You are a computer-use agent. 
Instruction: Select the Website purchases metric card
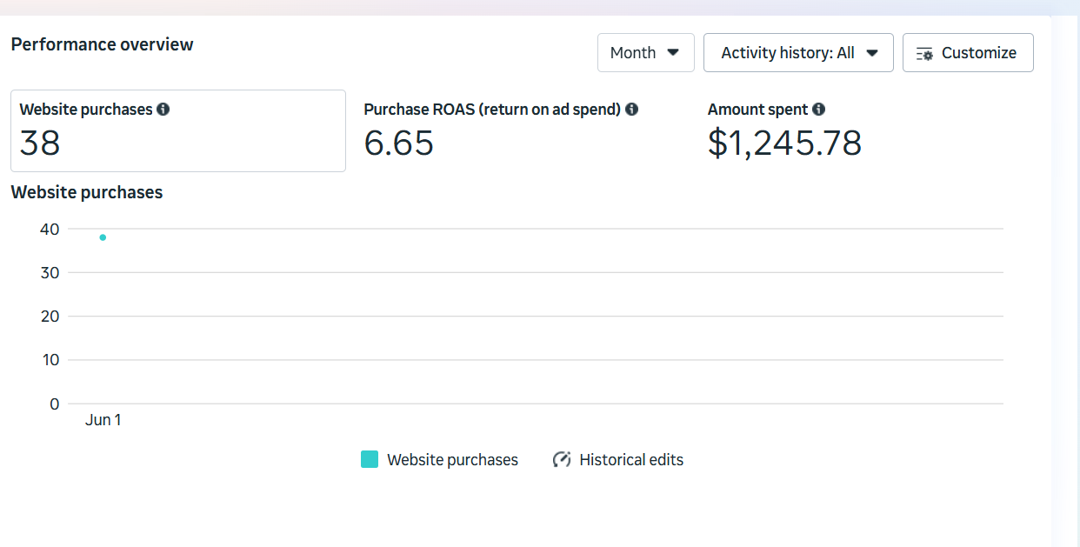(x=178, y=130)
